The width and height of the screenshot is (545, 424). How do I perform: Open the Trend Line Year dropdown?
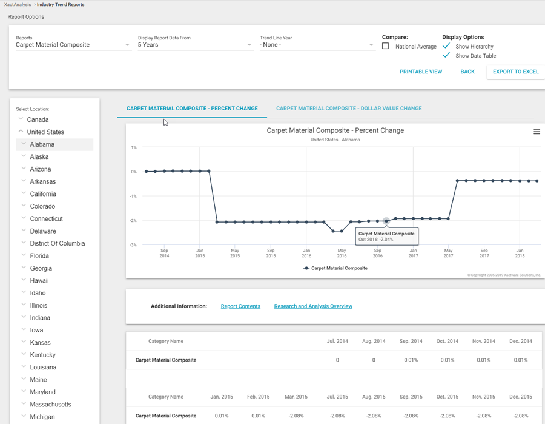point(317,45)
